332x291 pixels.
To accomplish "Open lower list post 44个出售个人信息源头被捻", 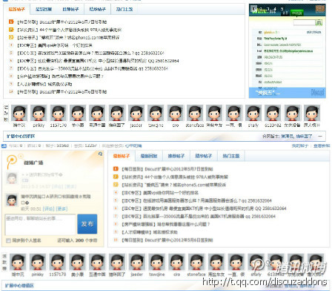I will pyautogui.click(x=175, y=177).
